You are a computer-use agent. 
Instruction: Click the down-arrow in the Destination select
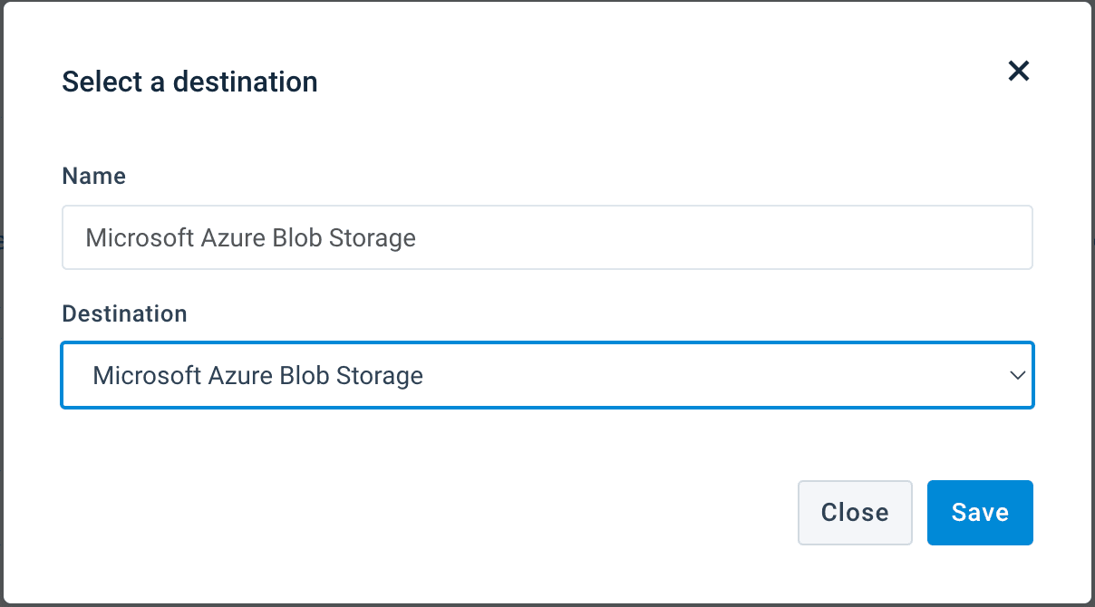tap(1018, 375)
